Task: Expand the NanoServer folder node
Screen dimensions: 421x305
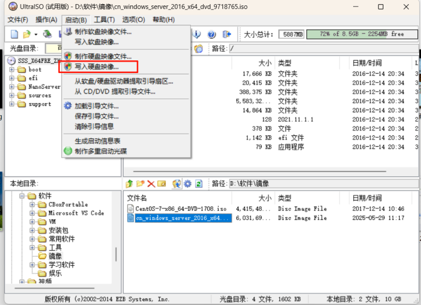Action: pyautogui.click(x=12, y=86)
